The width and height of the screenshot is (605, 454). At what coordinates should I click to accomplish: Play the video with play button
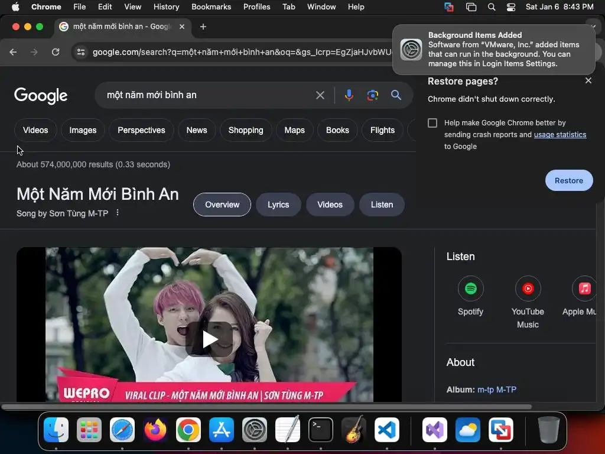(x=209, y=339)
